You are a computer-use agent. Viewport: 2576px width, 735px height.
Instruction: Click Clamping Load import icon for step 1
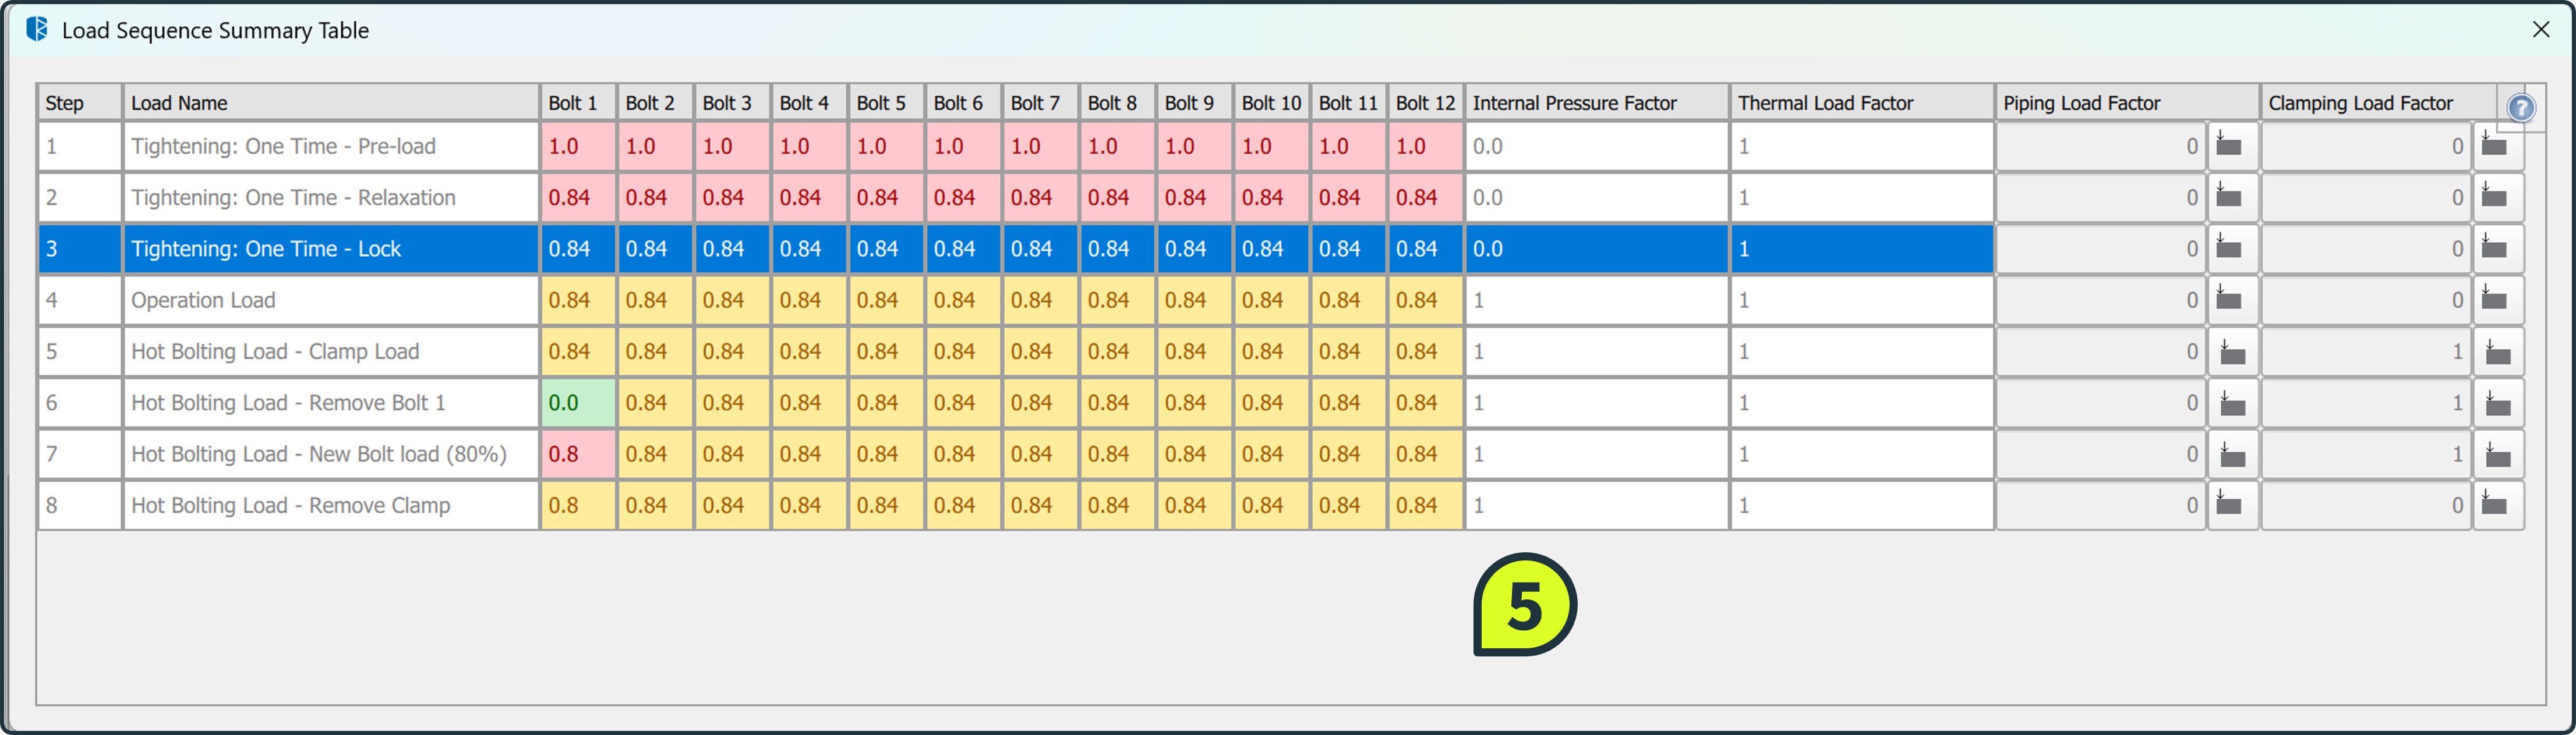tap(2495, 146)
